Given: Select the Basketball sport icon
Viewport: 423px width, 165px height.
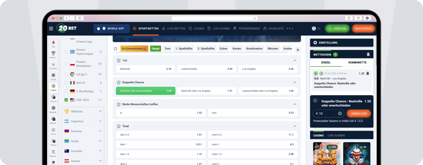Looking at the screenshot, I should pos(53,108).
